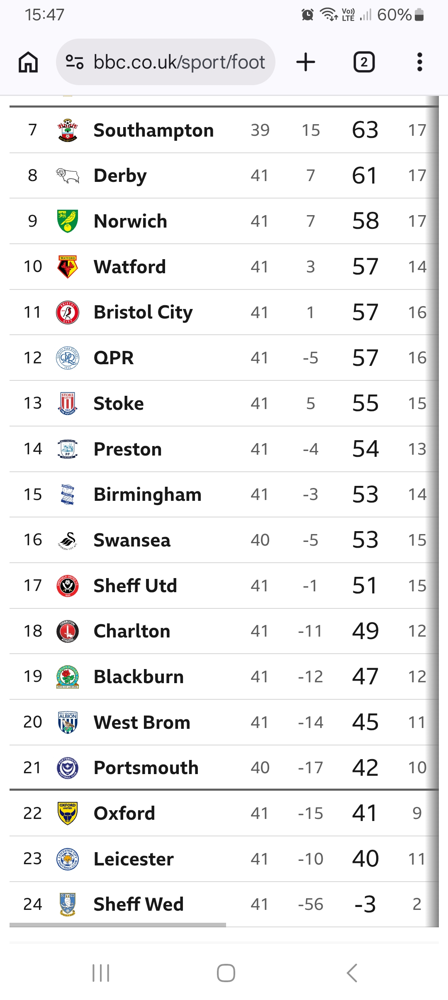Screen dimensions: 448x1000
Task: Tap the site settings icon in address bar
Action: click(75, 62)
